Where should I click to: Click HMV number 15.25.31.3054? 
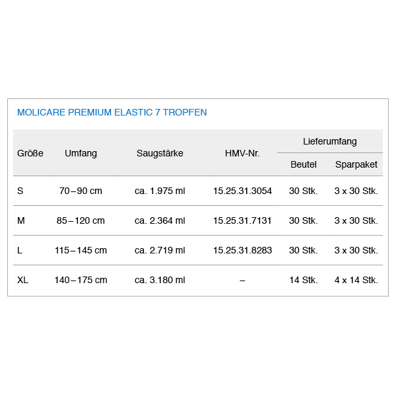pyautogui.click(x=242, y=191)
